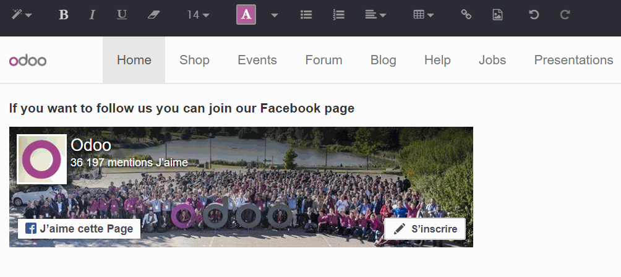
Task: Click the insert link icon
Action: click(466, 15)
